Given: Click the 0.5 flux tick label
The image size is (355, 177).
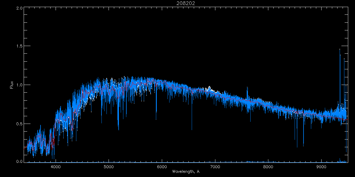Looking at the screenshot, I should coord(19,124).
